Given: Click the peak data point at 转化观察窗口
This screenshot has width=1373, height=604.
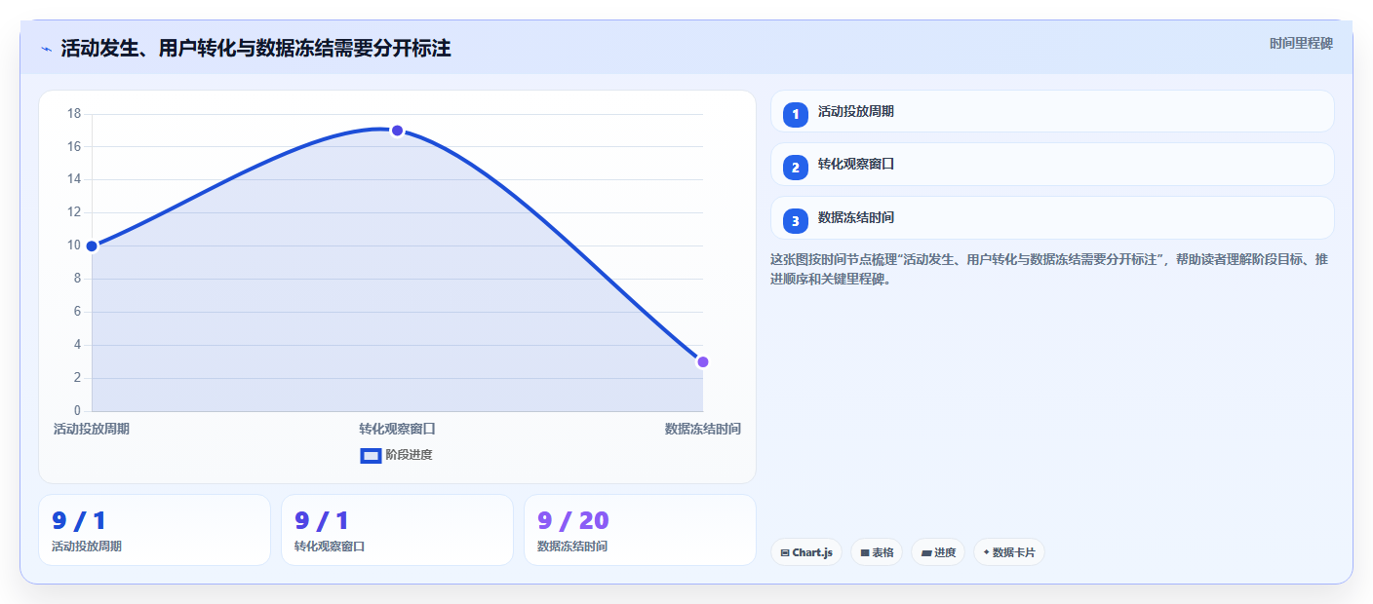Looking at the screenshot, I should (397, 131).
